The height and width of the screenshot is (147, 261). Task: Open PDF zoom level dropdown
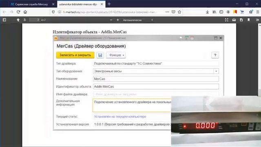(138, 20)
